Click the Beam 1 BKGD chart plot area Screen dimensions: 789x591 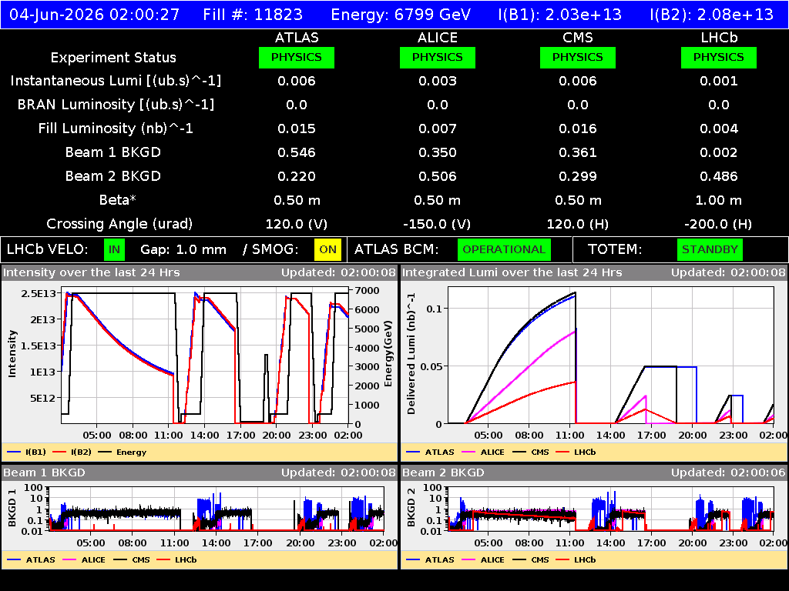click(x=217, y=509)
